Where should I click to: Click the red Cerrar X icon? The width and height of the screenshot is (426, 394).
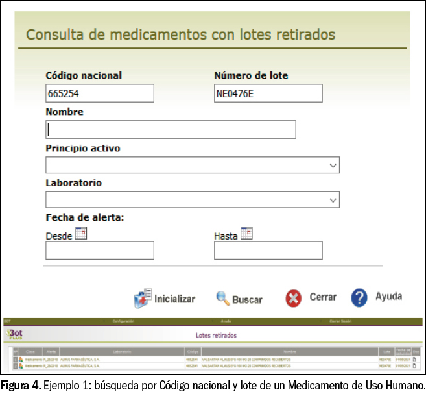click(x=293, y=298)
